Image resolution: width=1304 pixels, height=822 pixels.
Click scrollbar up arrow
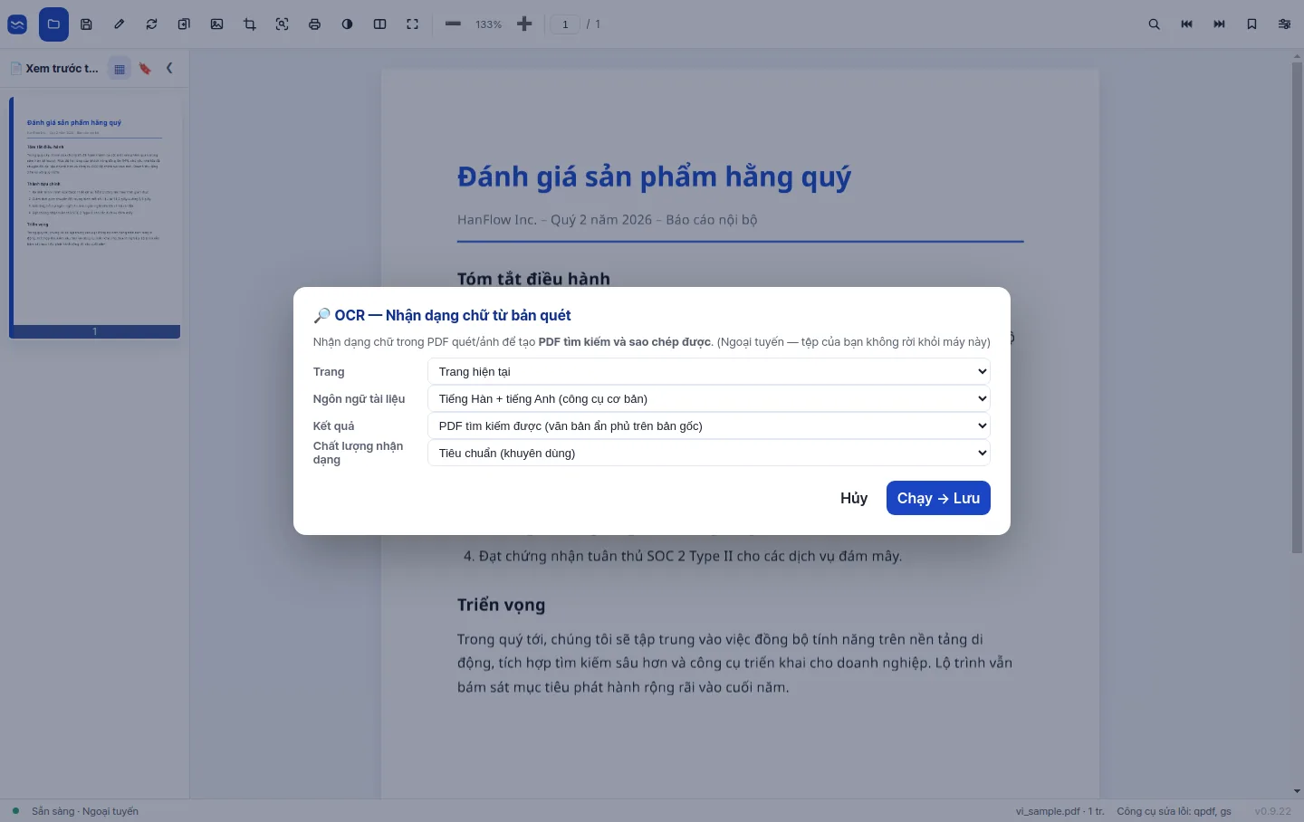tap(1297, 56)
